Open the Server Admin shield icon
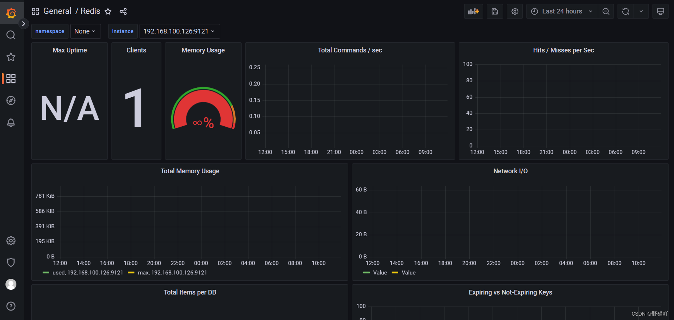 [x=11, y=262]
